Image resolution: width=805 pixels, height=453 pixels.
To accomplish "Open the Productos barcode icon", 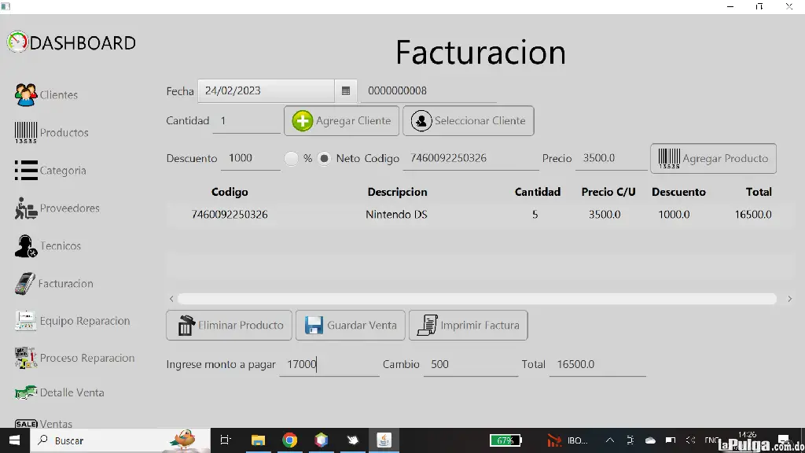I will pos(26,132).
